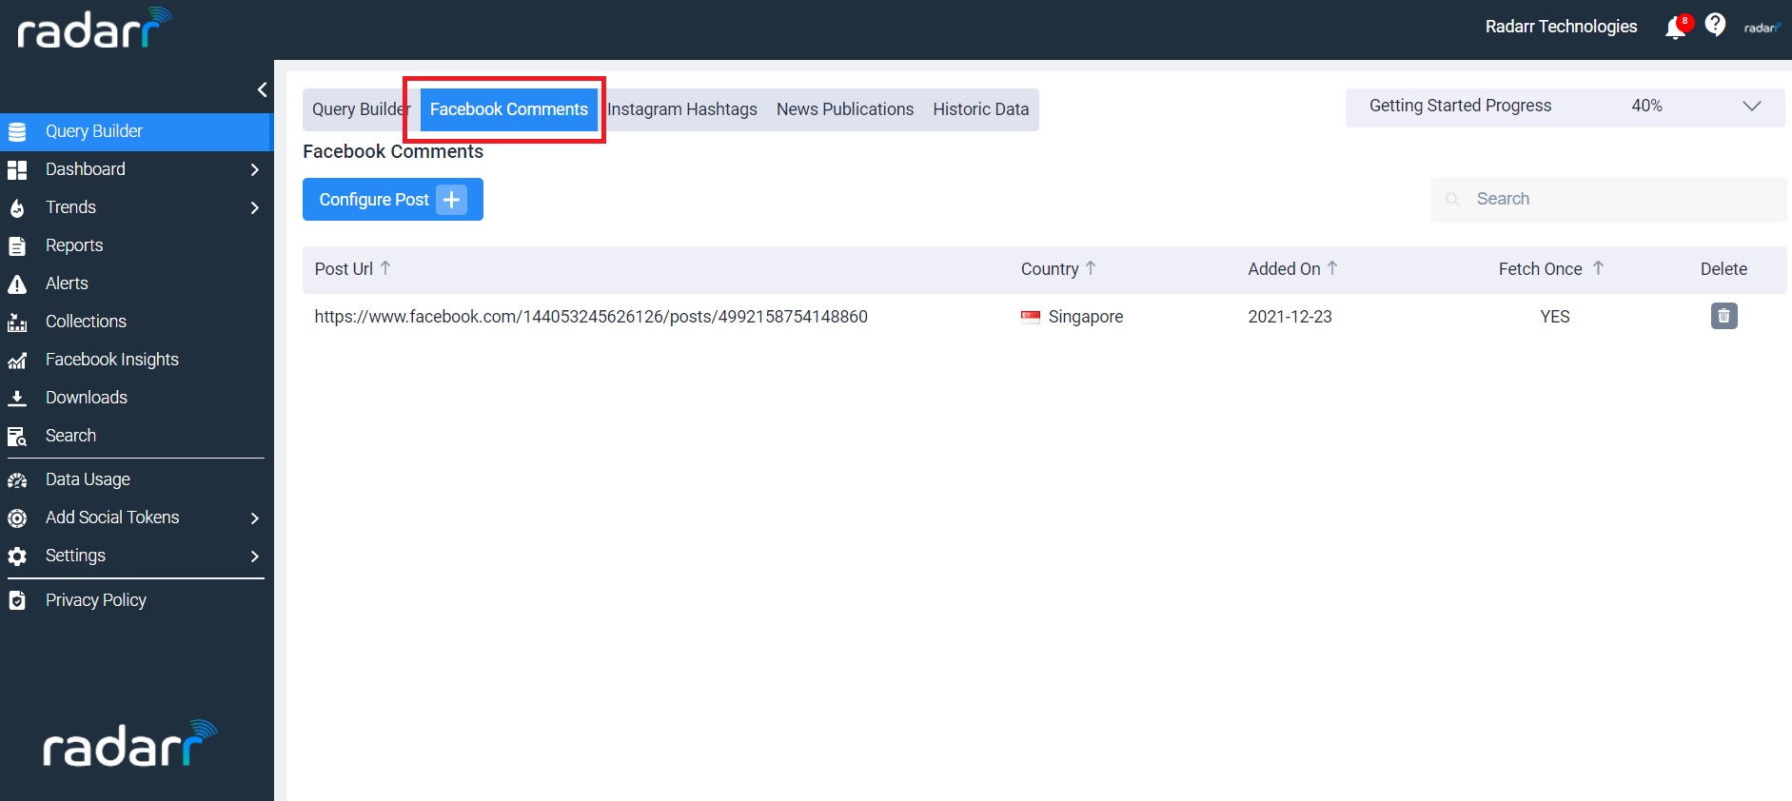Open the Historic Data tab
This screenshot has width=1792, height=801.
pos(981,109)
